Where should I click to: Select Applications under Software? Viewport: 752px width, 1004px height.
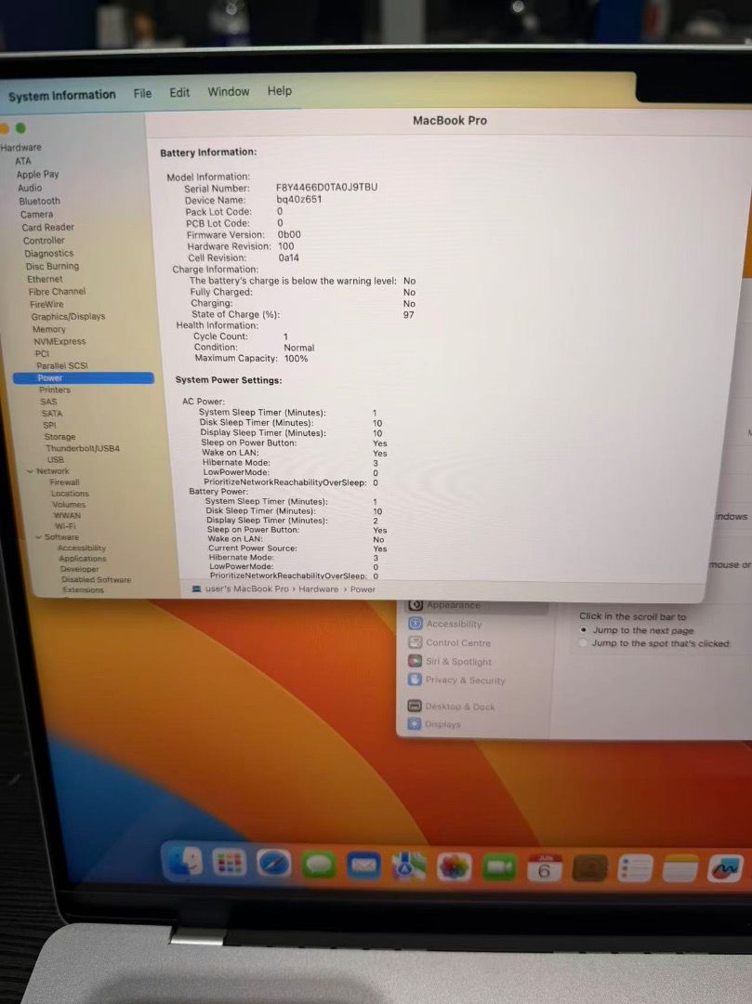pos(83,559)
